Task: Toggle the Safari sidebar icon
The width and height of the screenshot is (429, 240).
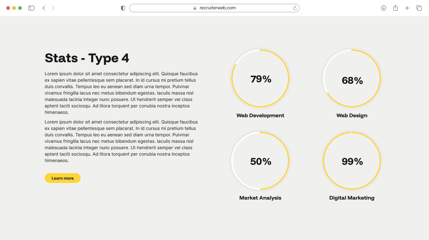Action: tap(31, 8)
